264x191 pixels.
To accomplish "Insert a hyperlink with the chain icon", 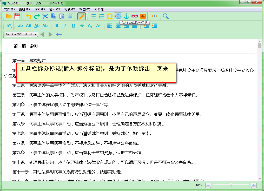I will coord(135,16).
